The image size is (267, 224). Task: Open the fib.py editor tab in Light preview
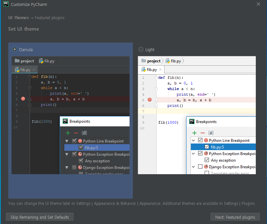[x=151, y=70]
